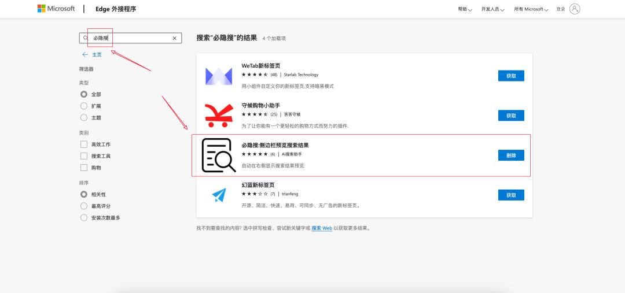Click the Microsoft logo
Viewport: 625px width, 293px height.
[x=56, y=9]
